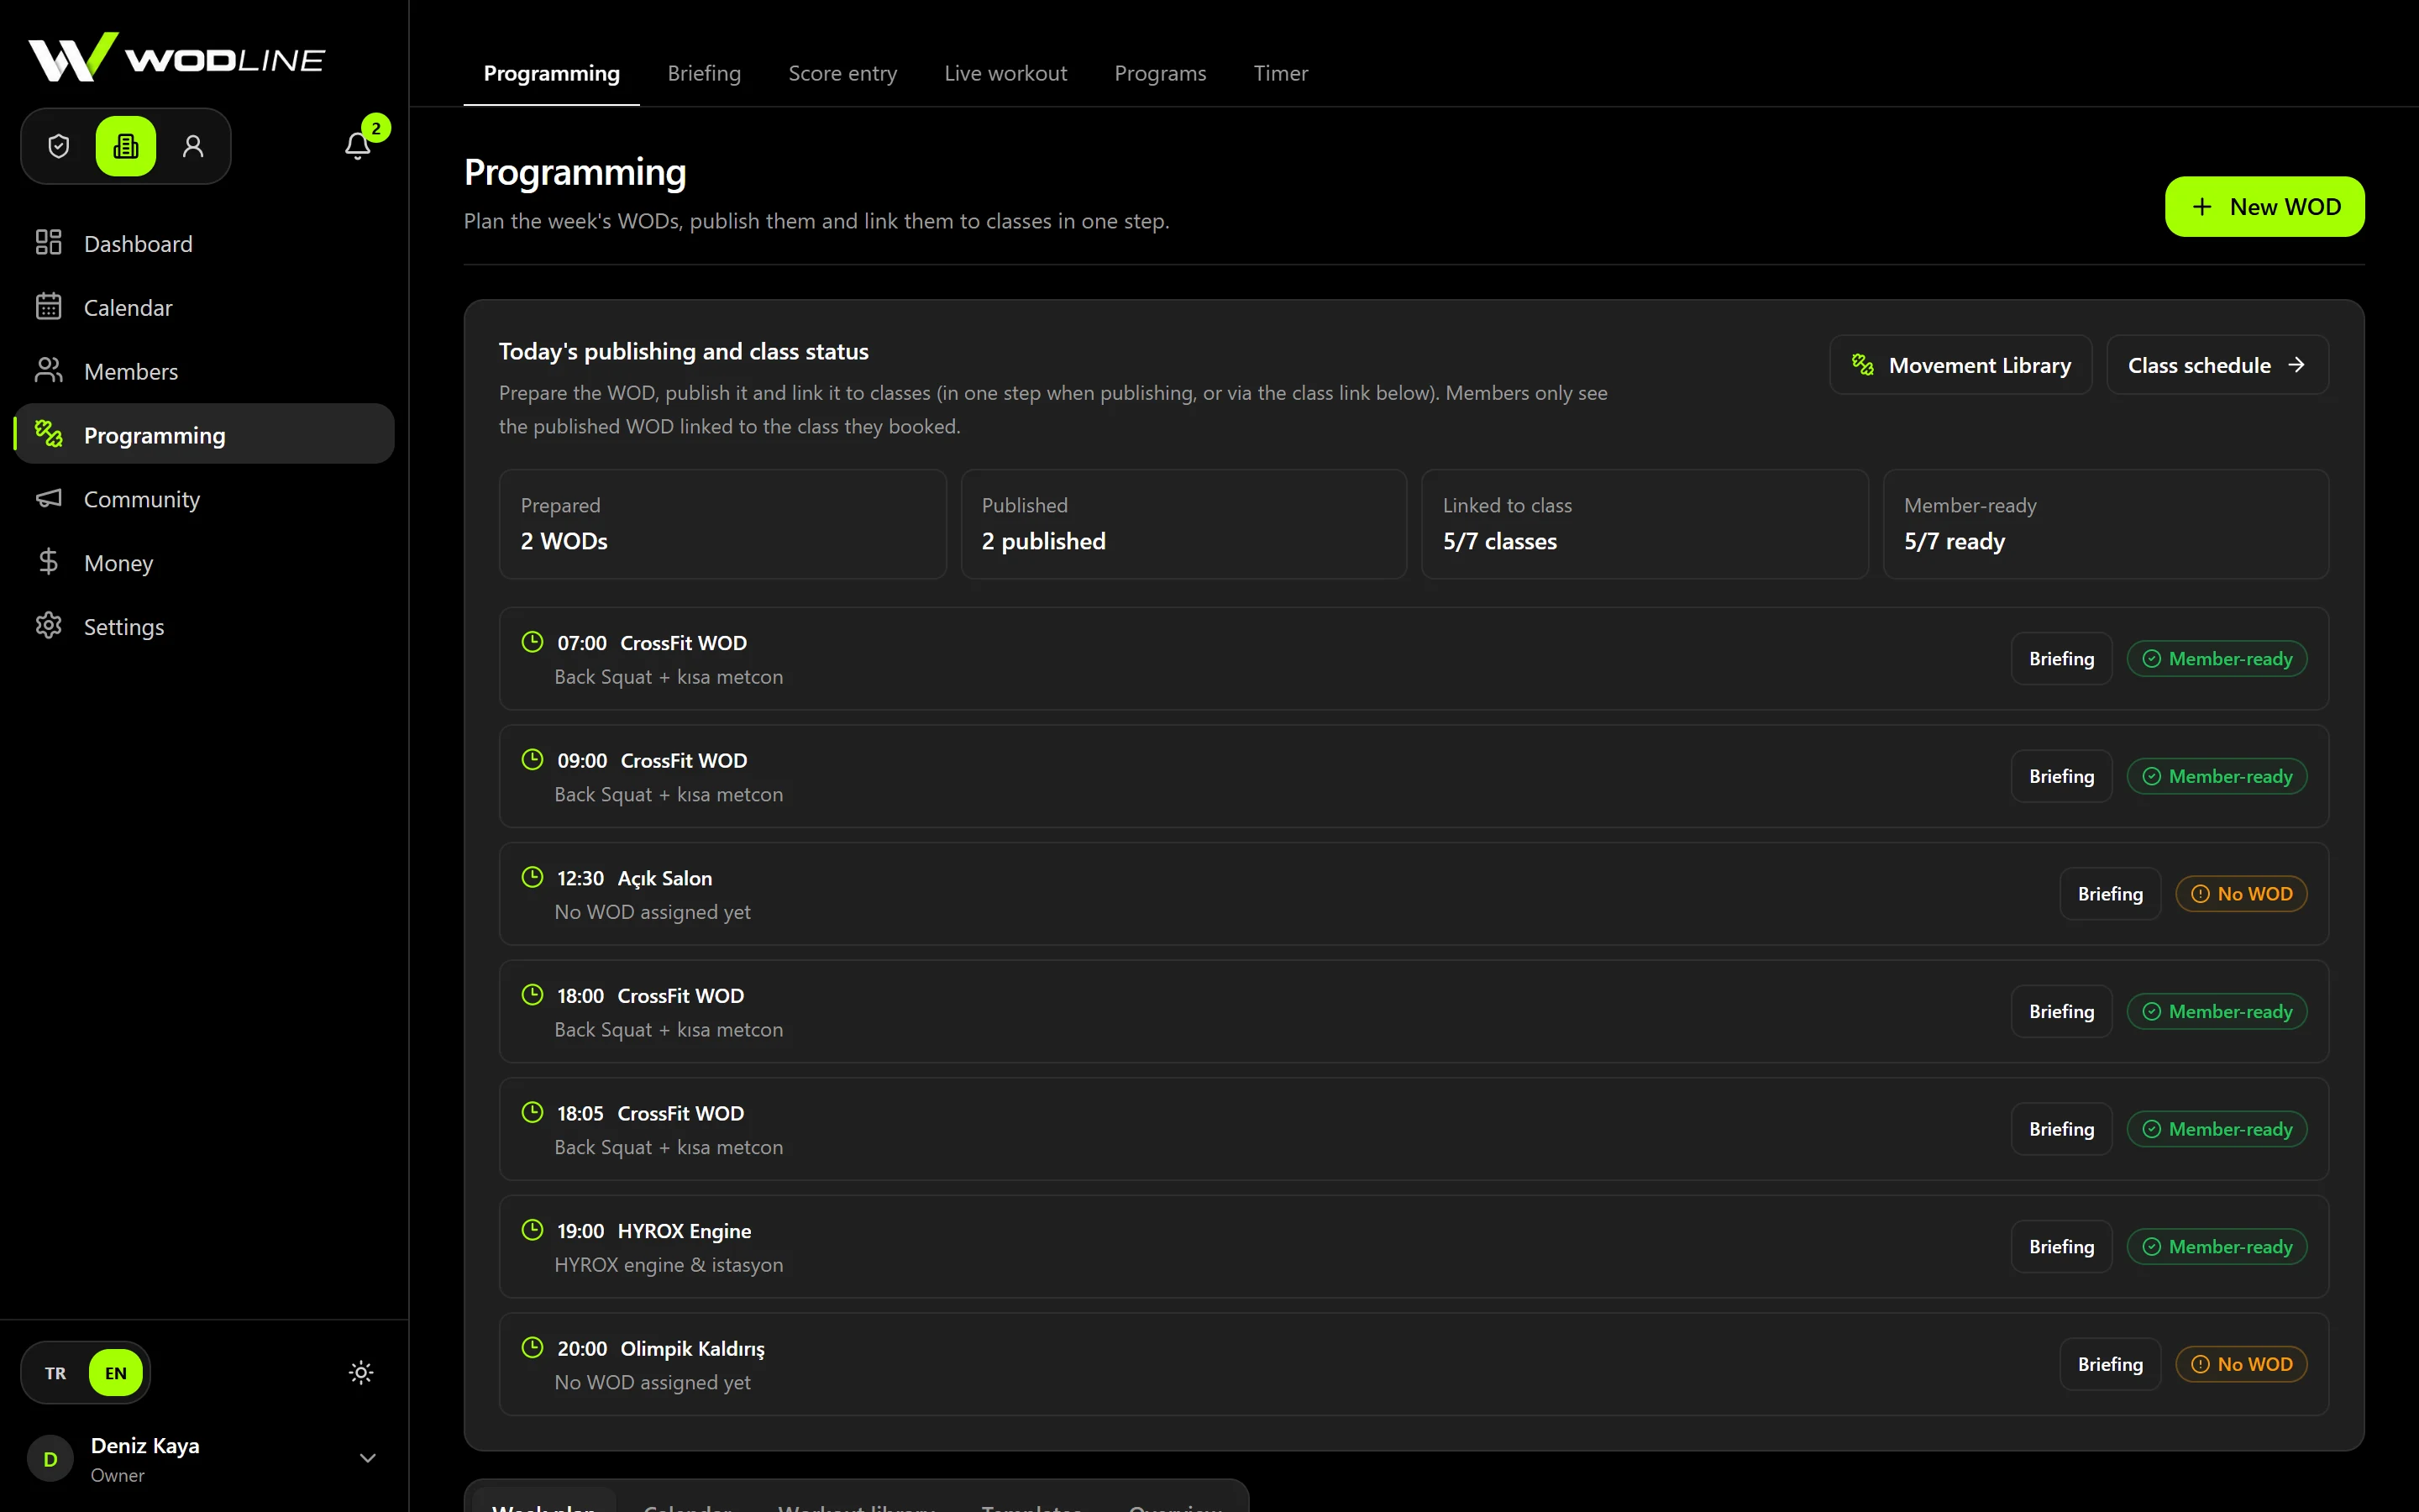This screenshot has height=1512, width=2419.
Task: Open Calendar from the sidebar
Action: [x=204, y=307]
